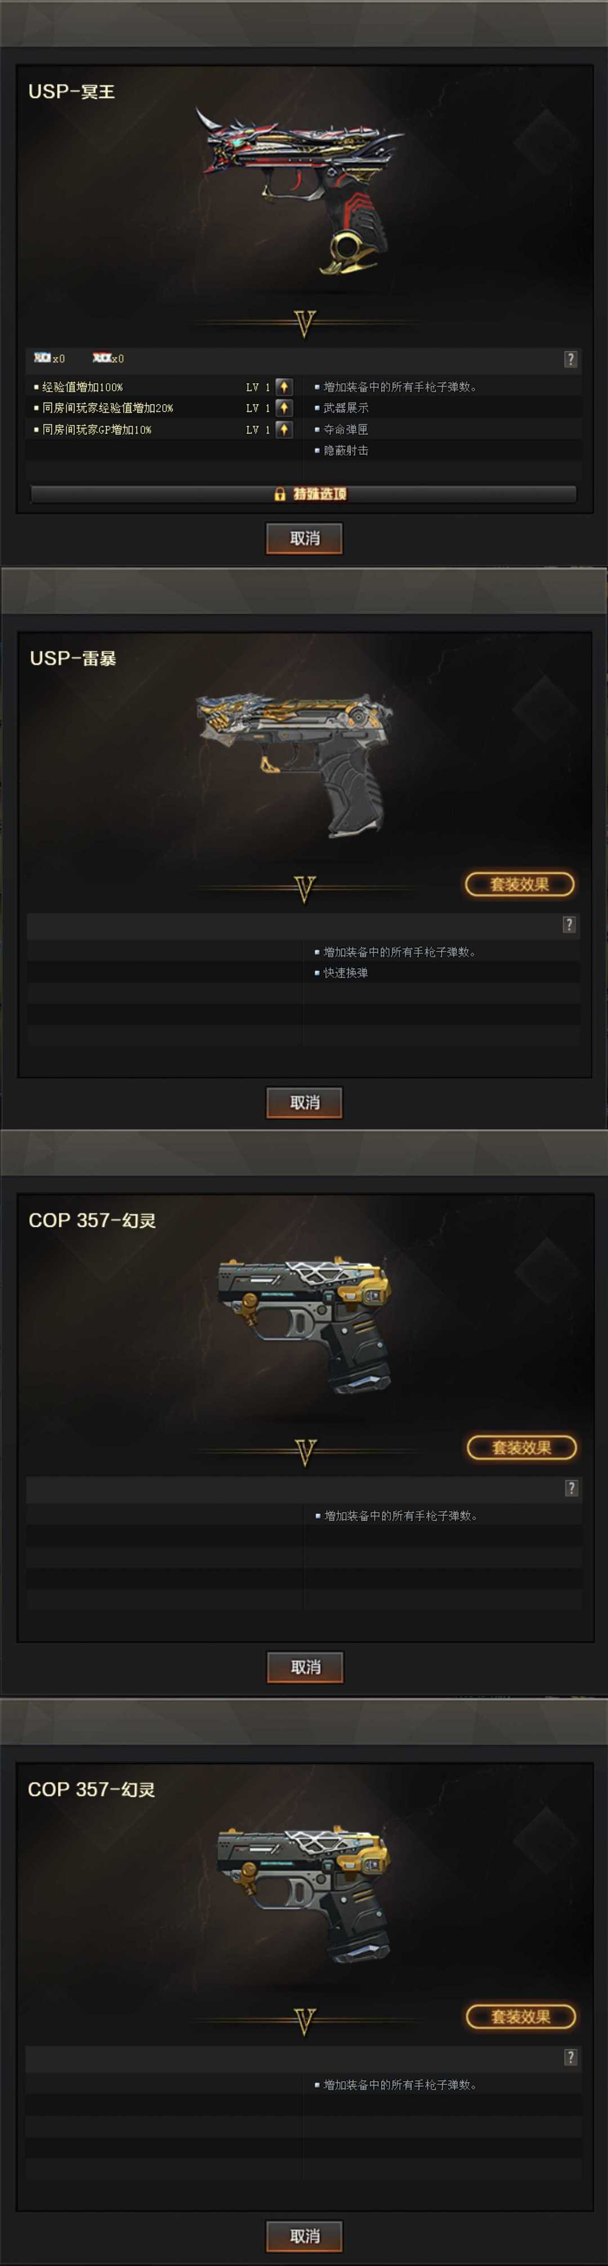Click the USP-冥王 weapon title
Image resolution: width=608 pixels, height=2266 pixels.
(x=71, y=91)
